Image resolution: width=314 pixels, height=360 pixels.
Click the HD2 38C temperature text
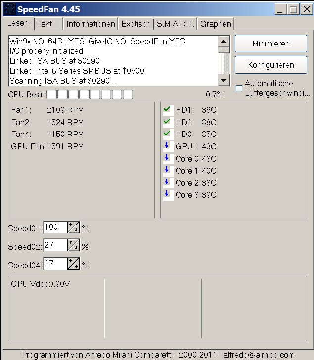tap(196, 122)
